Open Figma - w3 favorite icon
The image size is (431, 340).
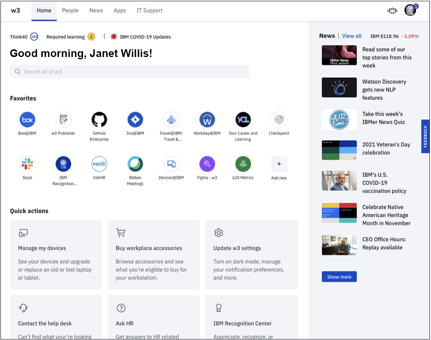coord(207,164)
